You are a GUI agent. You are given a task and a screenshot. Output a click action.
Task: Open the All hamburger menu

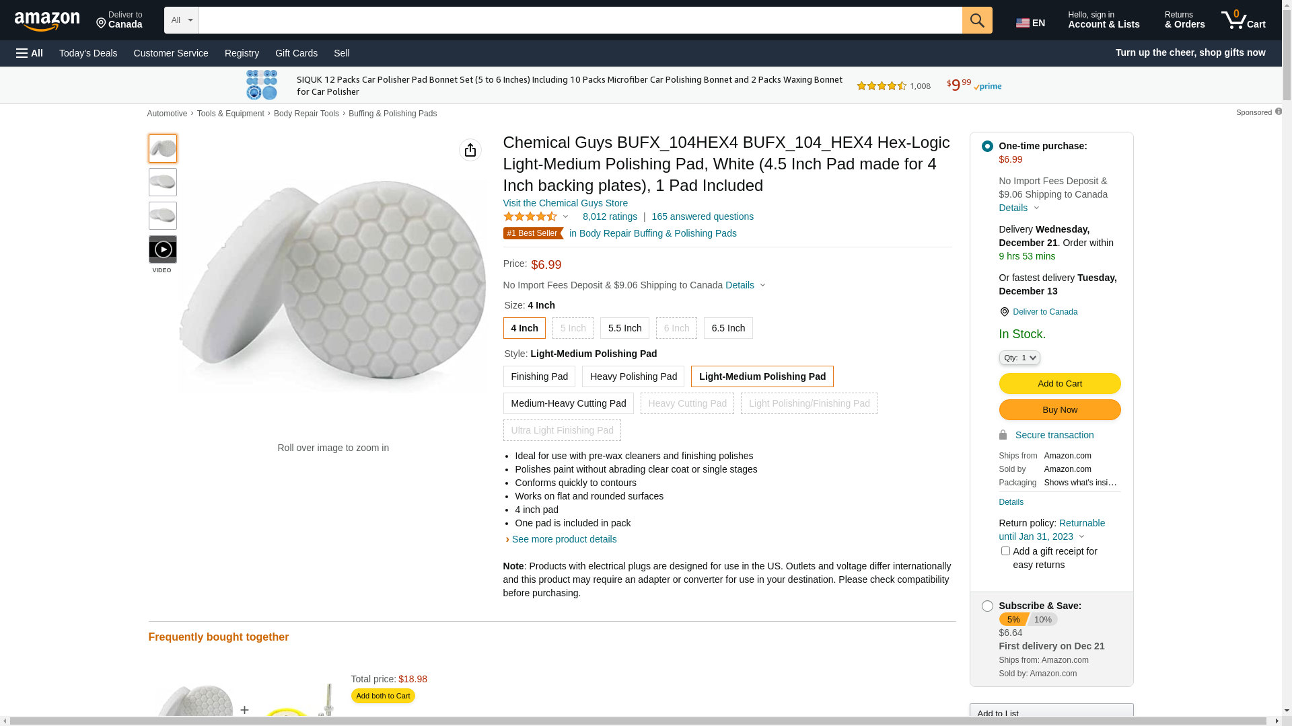pos(30,53)
